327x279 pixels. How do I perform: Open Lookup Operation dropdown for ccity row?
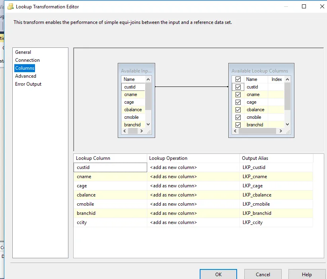(x=193, y=222)
